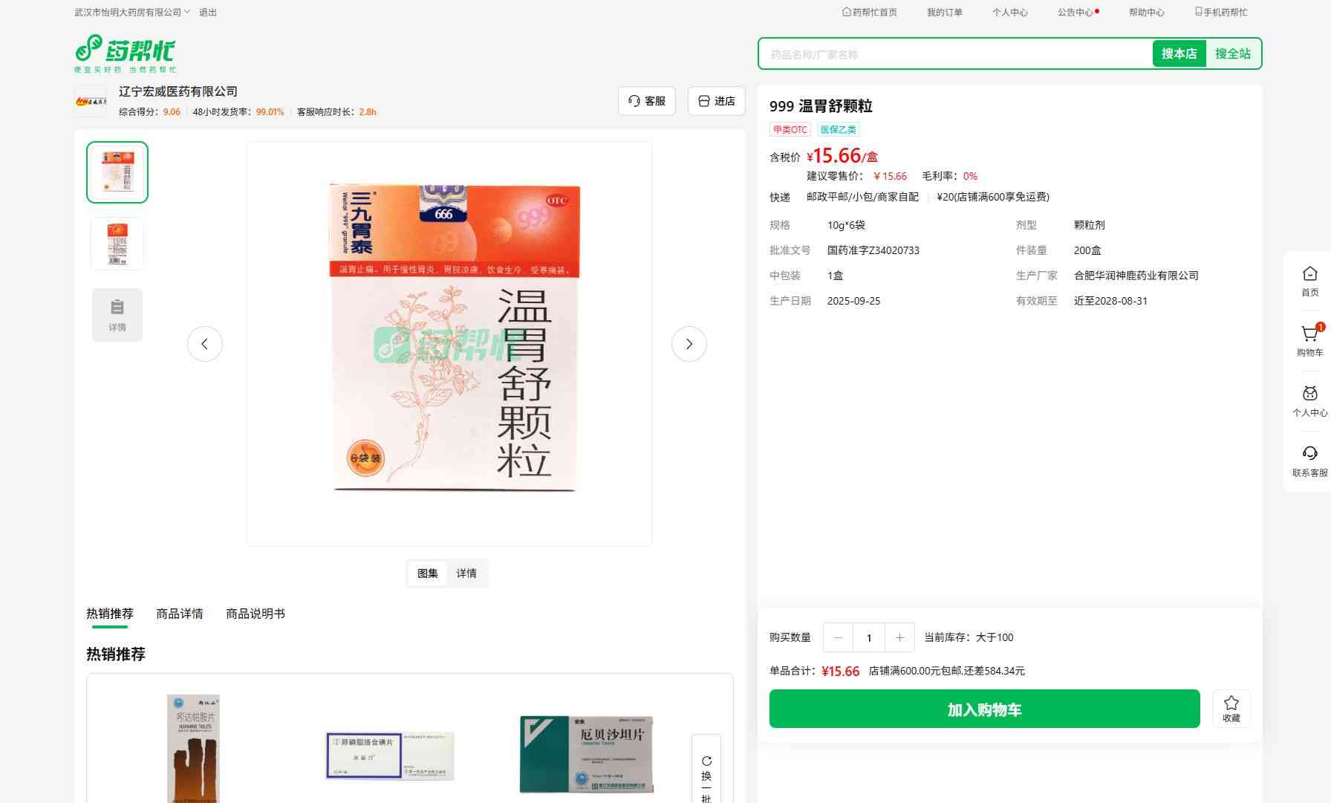Open the 商品详情 tab
The image size is (1331, 803).
click(x=179, y=614)
